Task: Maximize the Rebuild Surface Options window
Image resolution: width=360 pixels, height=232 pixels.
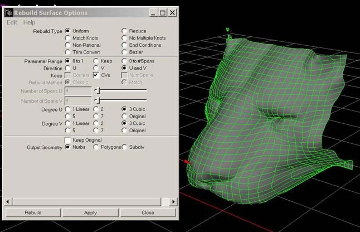Action: [163, 13]
